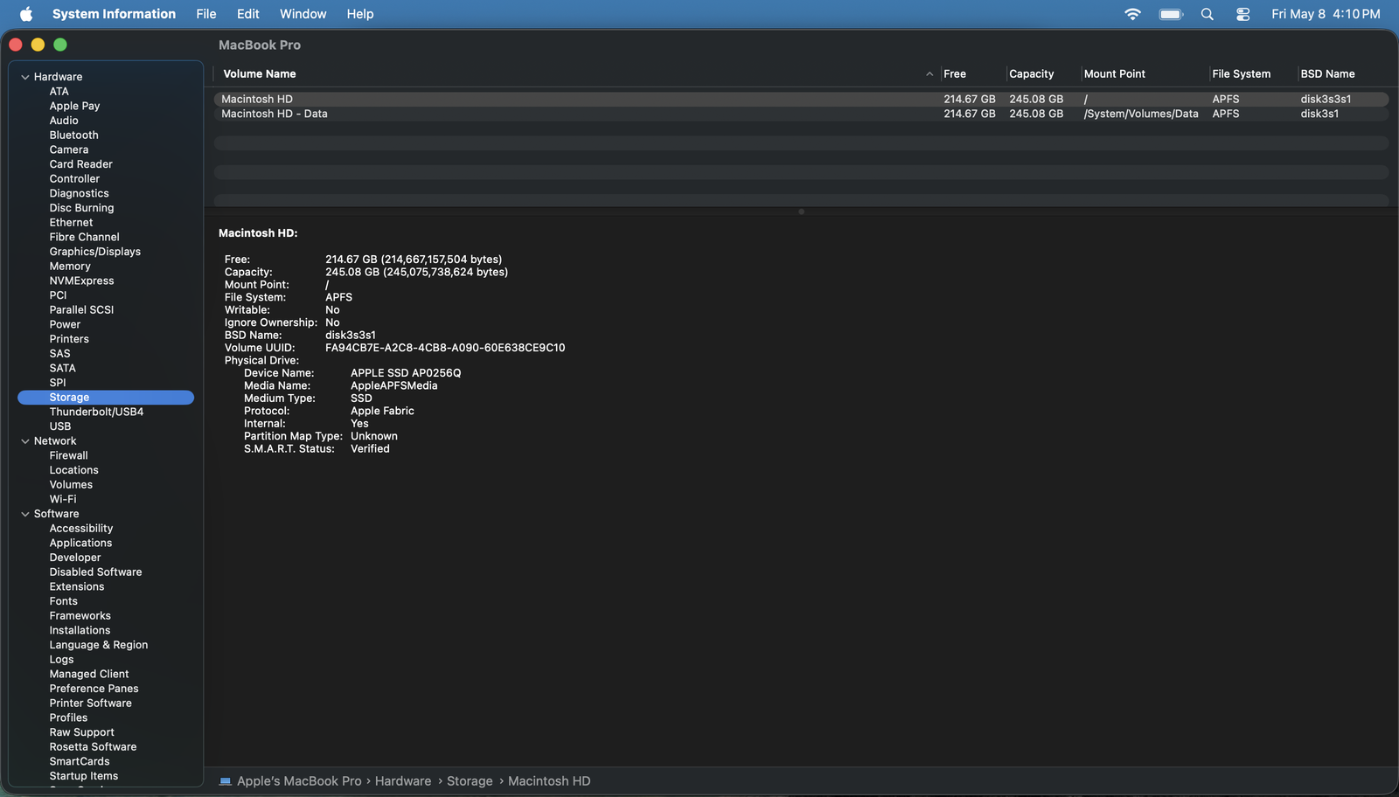Select Thunderbolt/USB4 in sidebar
The height and width of the screenshot is (797, 1399).
pos(96,412)
